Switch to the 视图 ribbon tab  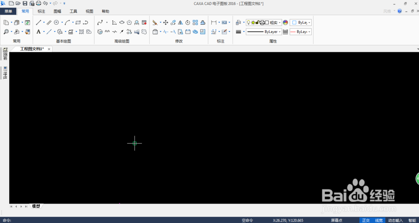pos(90,11)
